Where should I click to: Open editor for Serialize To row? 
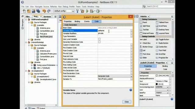point(131,79)
